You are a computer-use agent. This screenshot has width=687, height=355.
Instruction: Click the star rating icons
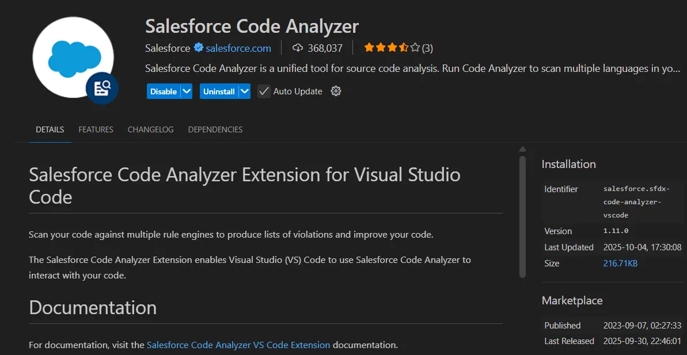click(x=392, y=48)
